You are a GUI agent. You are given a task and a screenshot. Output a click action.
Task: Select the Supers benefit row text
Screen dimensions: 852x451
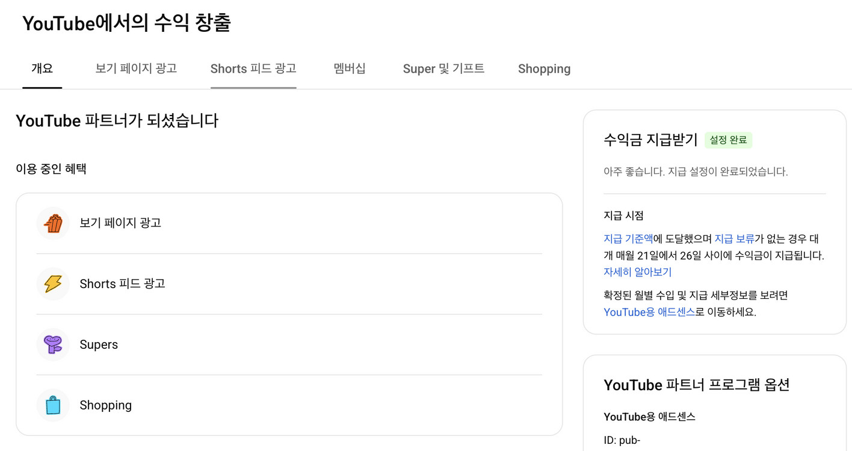[99, 345]
